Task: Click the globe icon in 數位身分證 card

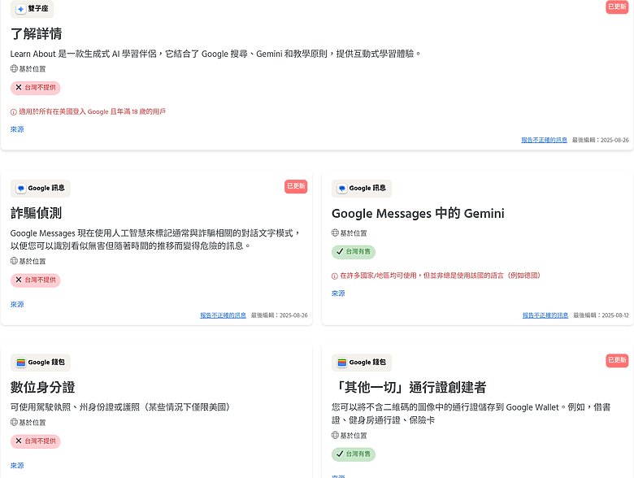Action: click(x=14, y=422)
